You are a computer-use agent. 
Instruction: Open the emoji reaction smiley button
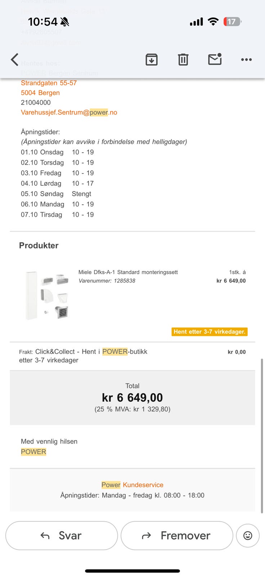click(248, 535)
